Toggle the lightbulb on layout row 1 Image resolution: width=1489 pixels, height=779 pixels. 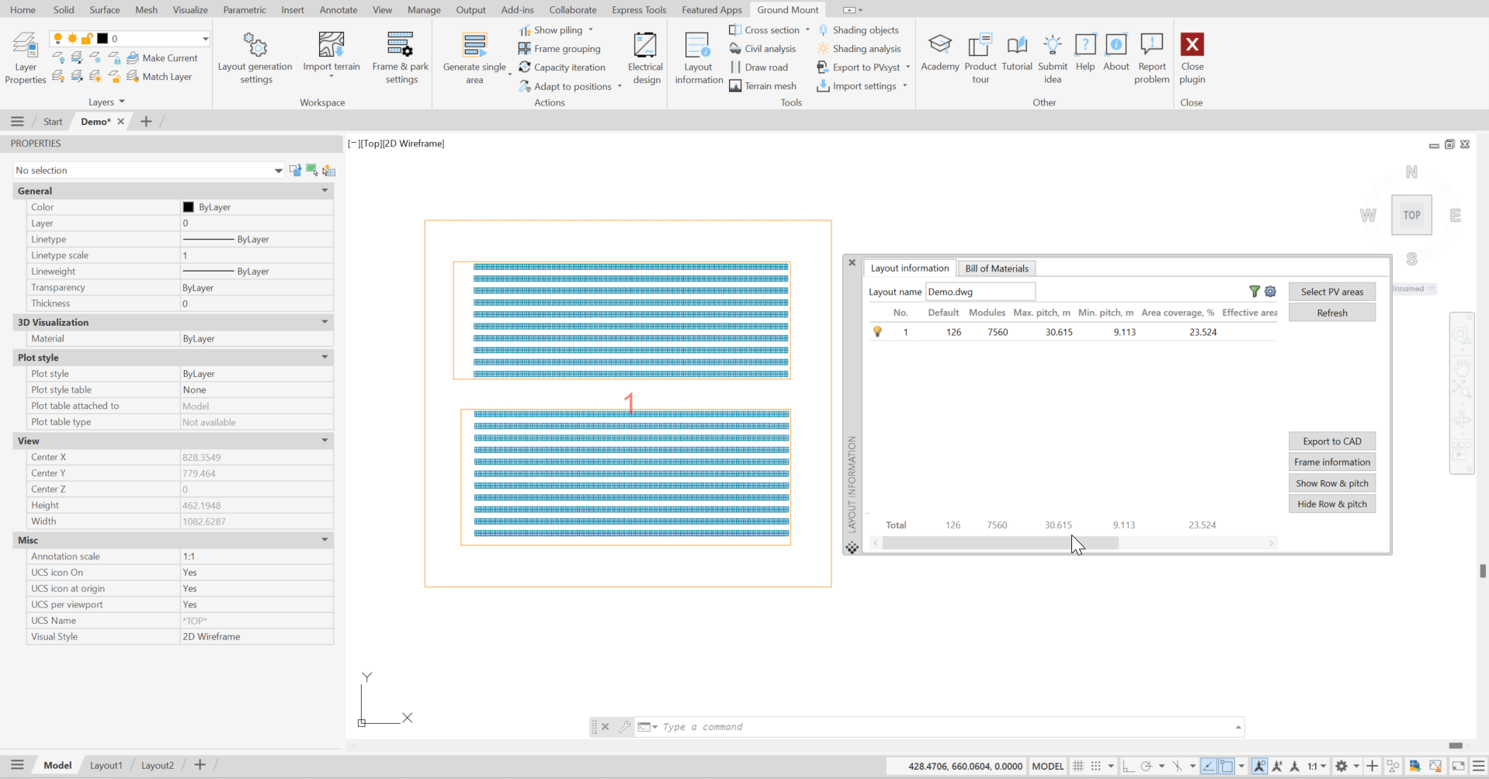877,332
